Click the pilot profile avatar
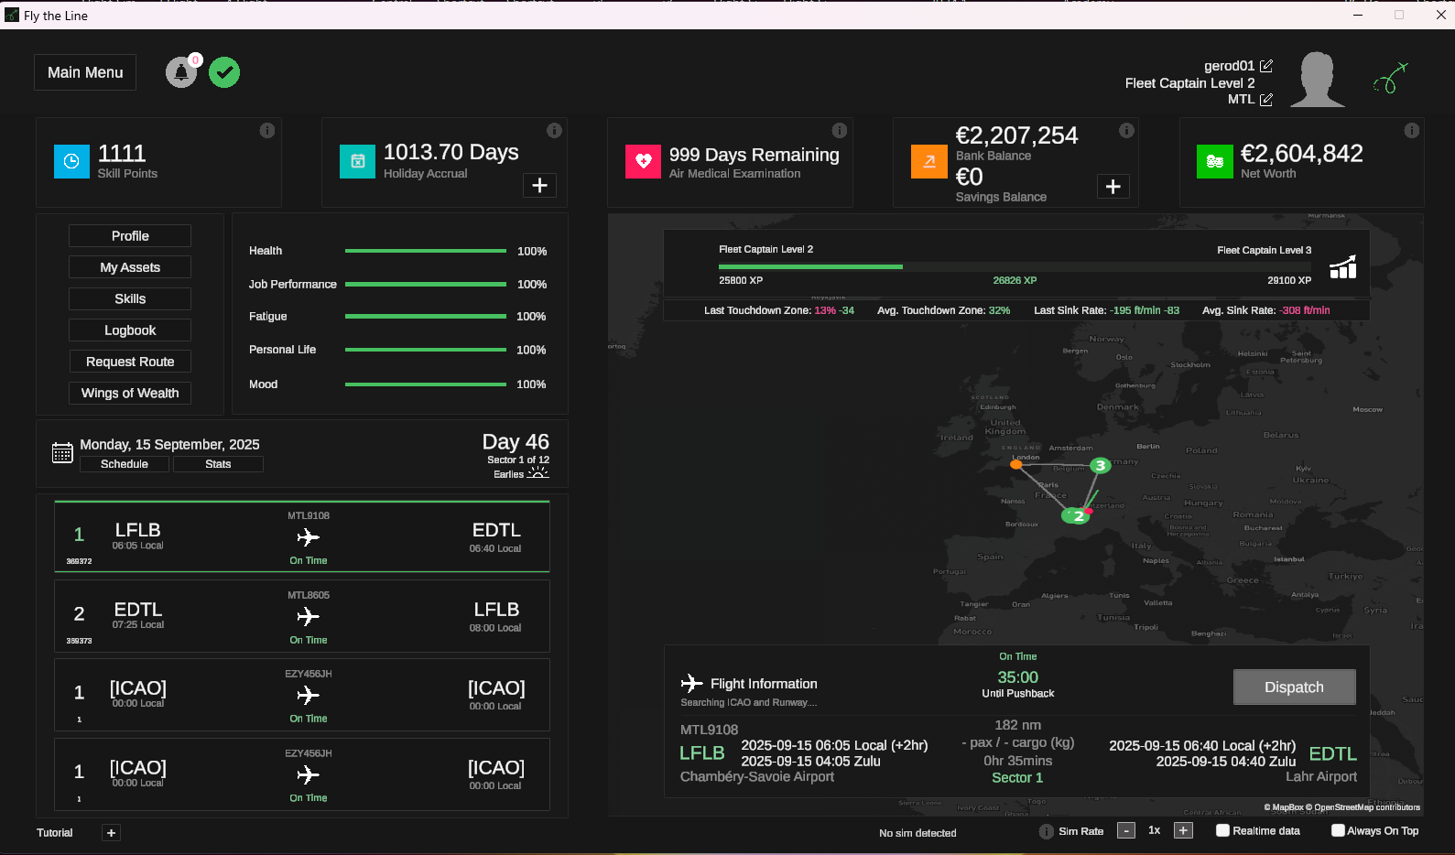 coord(1318,80)
